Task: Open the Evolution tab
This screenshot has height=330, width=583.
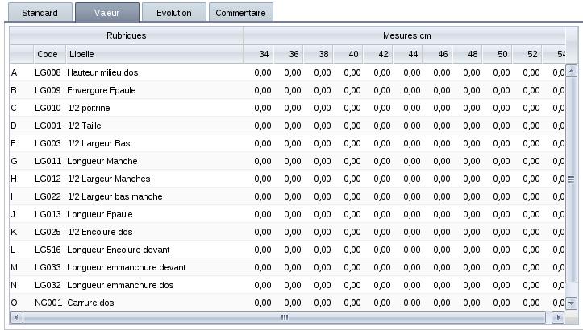Action: [x=174, y=13]
